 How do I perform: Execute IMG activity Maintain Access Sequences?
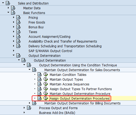click(x=46, y=84)
